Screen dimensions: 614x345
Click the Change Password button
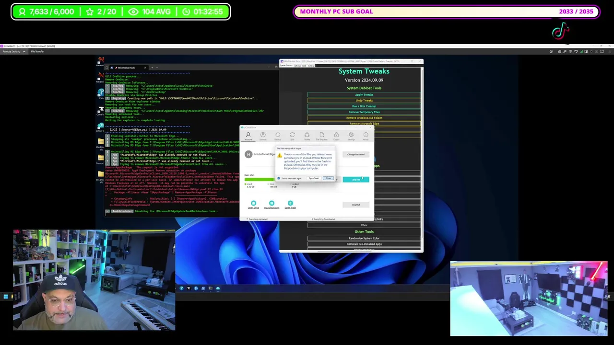(356, 154)
